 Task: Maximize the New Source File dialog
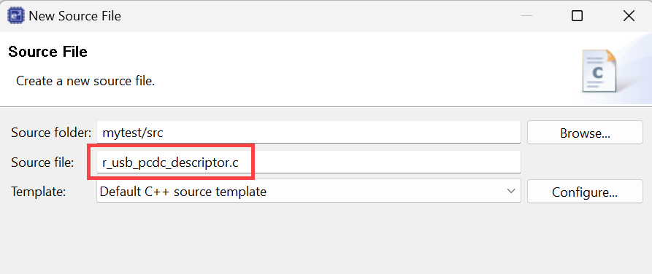[x=577, y=16]
